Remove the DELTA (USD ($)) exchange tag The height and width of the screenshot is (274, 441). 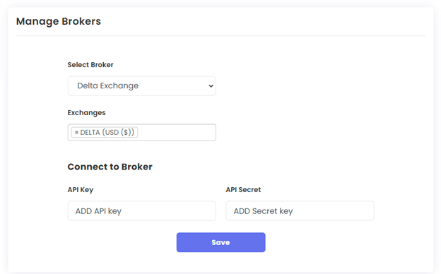point(76,132)
